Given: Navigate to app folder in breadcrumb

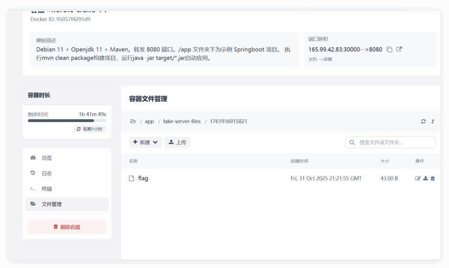Looking at the screenshot, I should pos(150,121).
